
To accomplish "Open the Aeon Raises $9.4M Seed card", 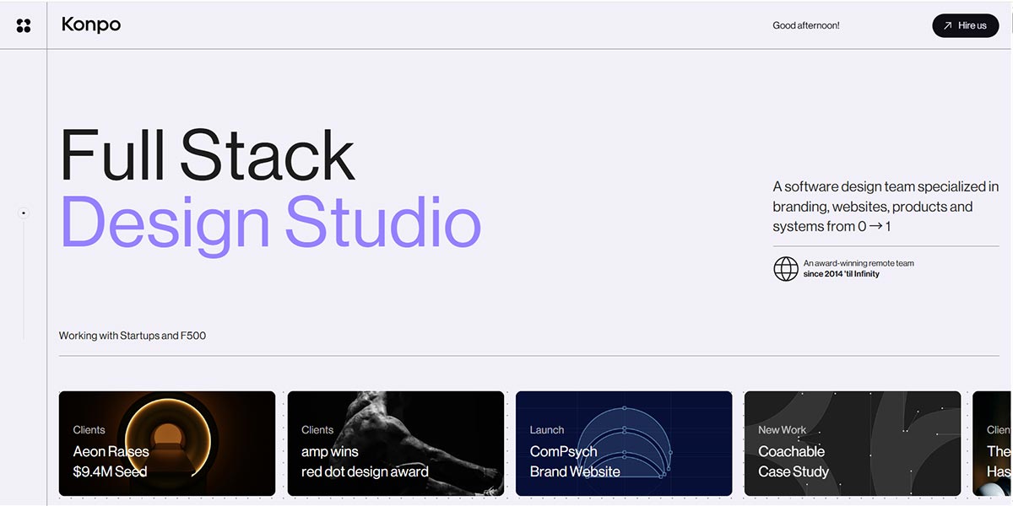I will [167, 444].
